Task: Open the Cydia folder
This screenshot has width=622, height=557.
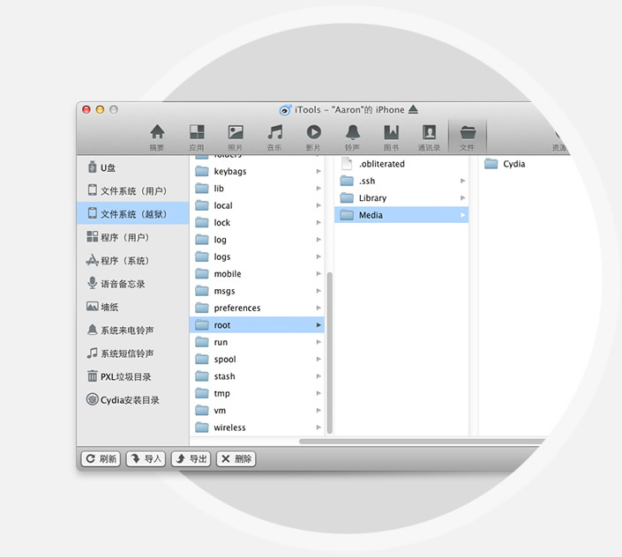Action: tap(505, 164)
